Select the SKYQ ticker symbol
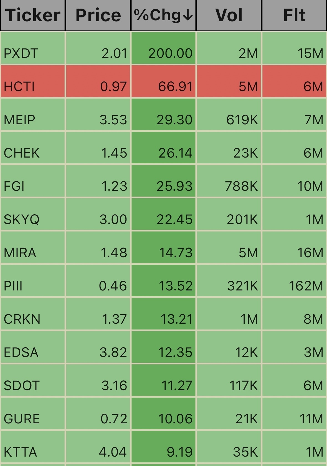This screenshot has height=466, width=327. [x=22, y=220]
